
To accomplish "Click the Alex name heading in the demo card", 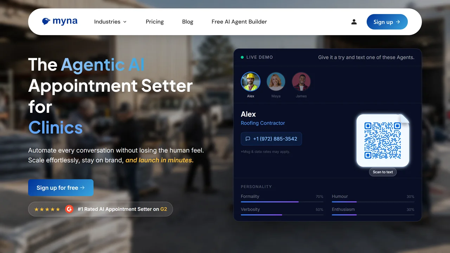I will pos(248,114).
